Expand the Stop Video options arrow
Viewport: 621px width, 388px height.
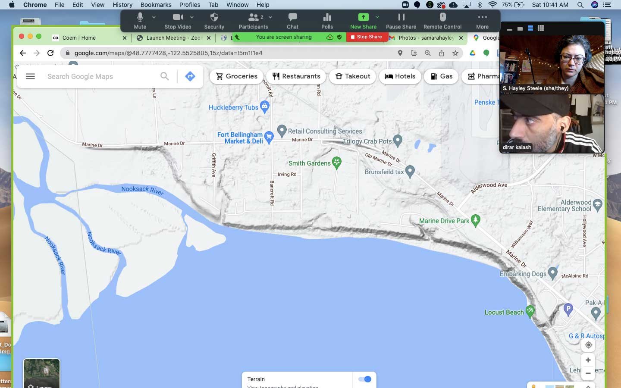[x=192, y=17]
